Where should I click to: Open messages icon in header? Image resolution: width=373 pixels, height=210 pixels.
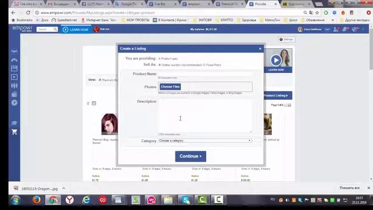click(346, 29)
